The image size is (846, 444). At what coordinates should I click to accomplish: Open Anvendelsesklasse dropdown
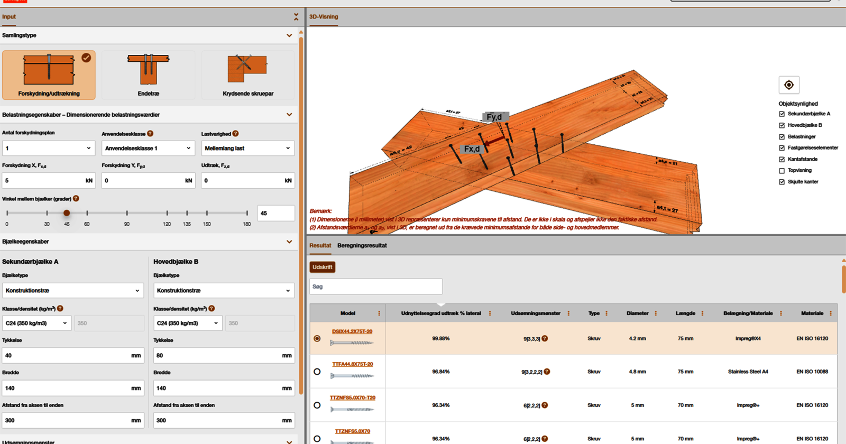[x=149, y=149]
